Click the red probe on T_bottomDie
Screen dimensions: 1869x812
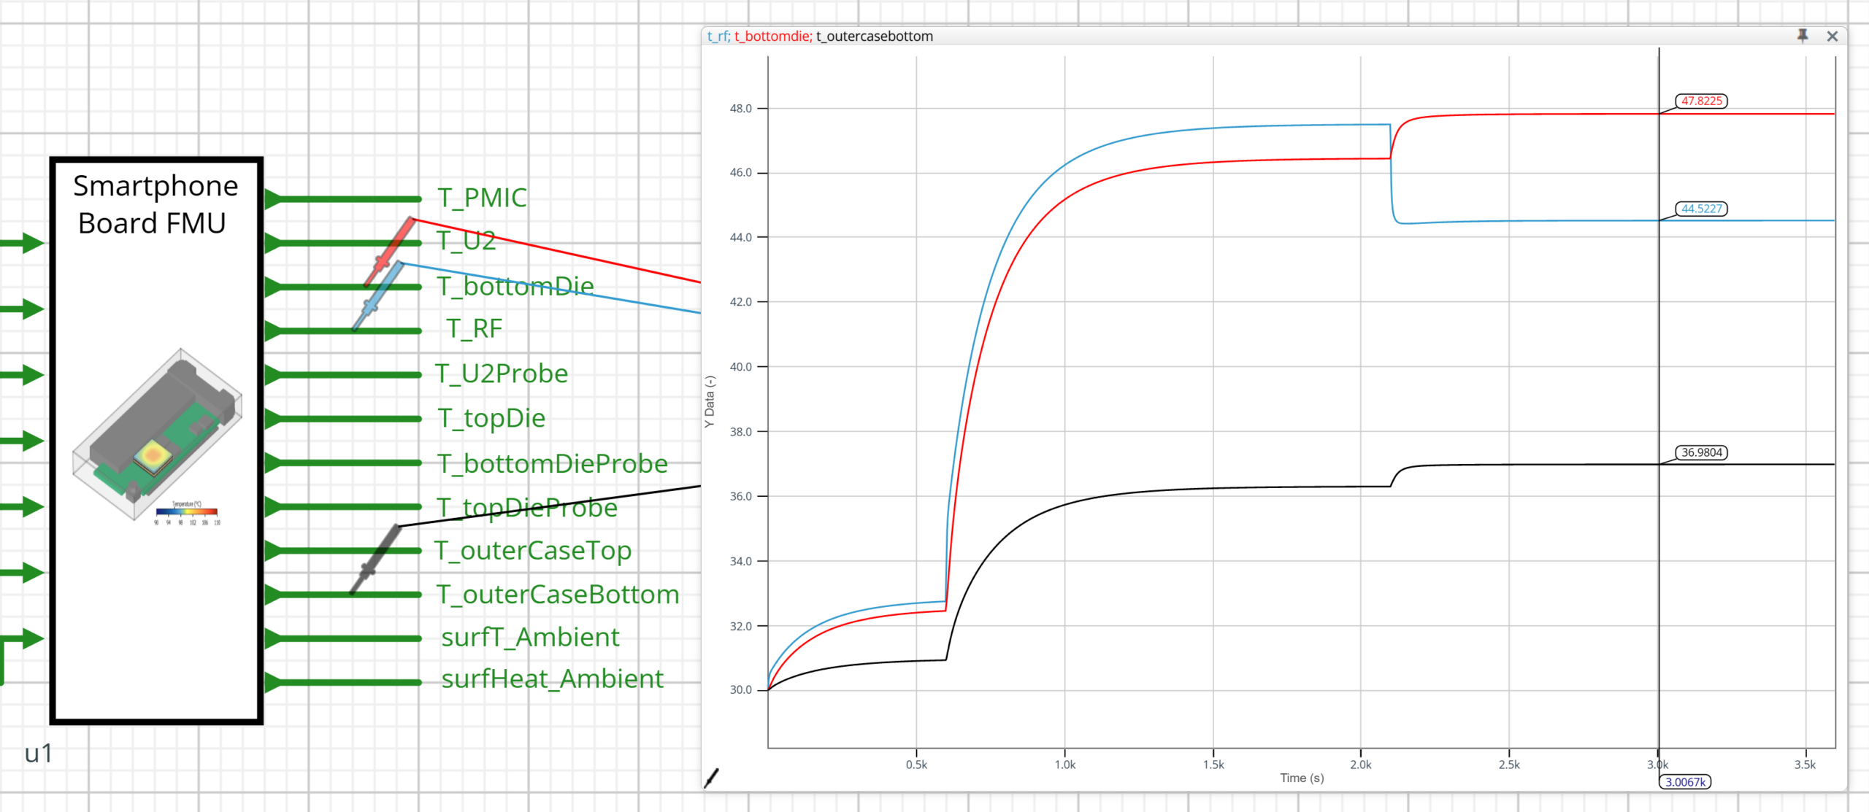pyautogui.click(x=389, y=252)
